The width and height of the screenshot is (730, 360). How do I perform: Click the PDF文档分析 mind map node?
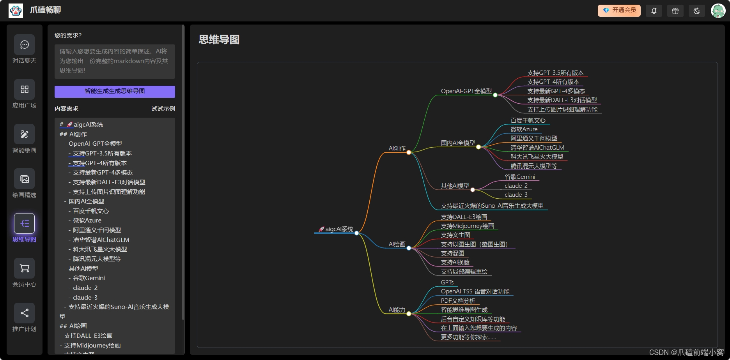458,301
